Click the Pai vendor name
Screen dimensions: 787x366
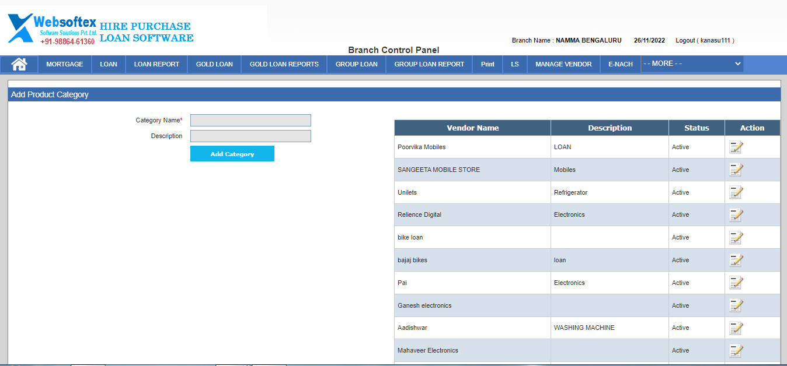point(402,283)
